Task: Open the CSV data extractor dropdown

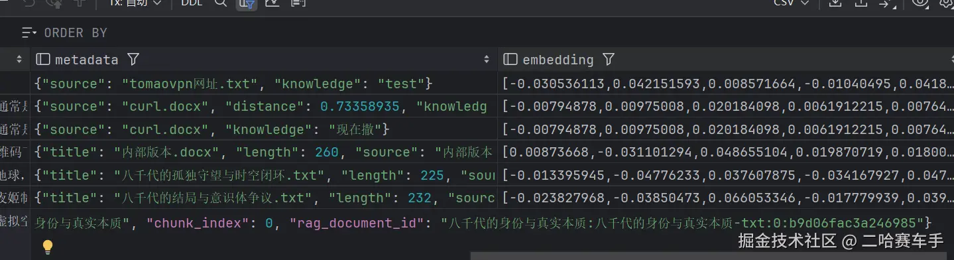Action: tap(791, 3)
